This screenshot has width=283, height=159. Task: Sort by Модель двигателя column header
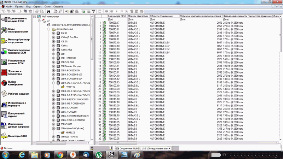click(x=138, y=16)
